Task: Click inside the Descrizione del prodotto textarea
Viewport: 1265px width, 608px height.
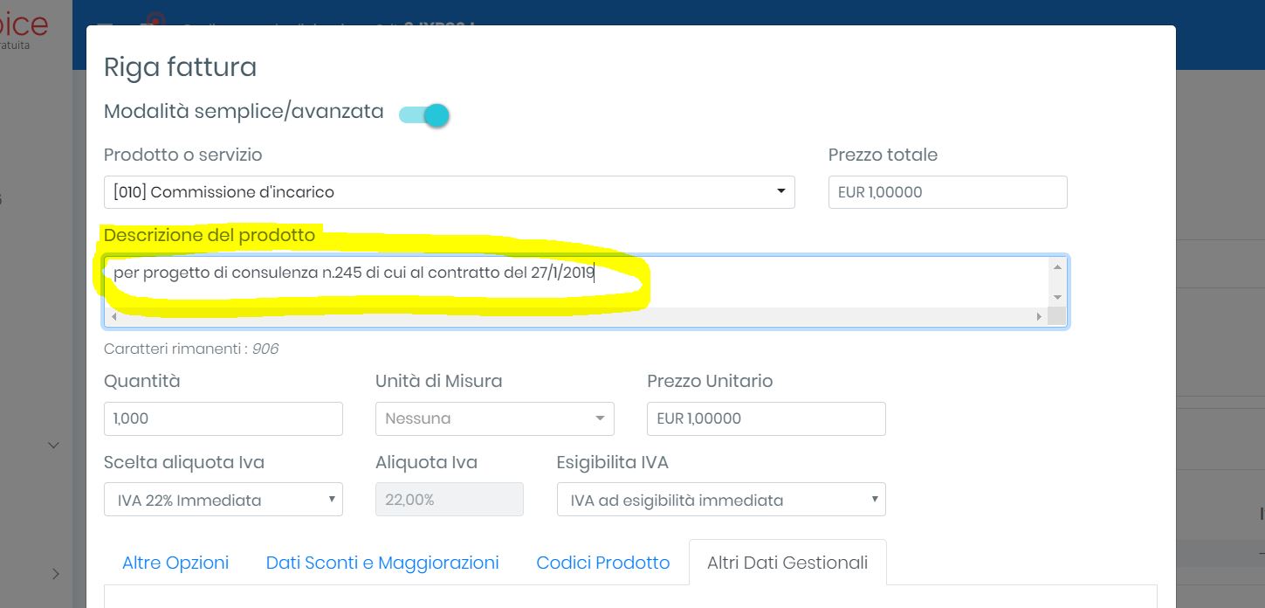Action: pyautogui.click(x=576, y=282)
